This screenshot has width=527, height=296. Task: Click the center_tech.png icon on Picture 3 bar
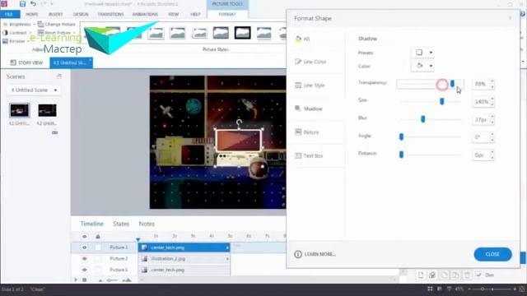[144, 247]
